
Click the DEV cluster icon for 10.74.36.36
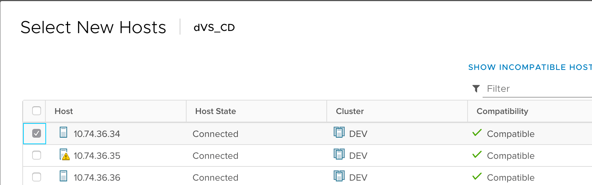point(339,176)
